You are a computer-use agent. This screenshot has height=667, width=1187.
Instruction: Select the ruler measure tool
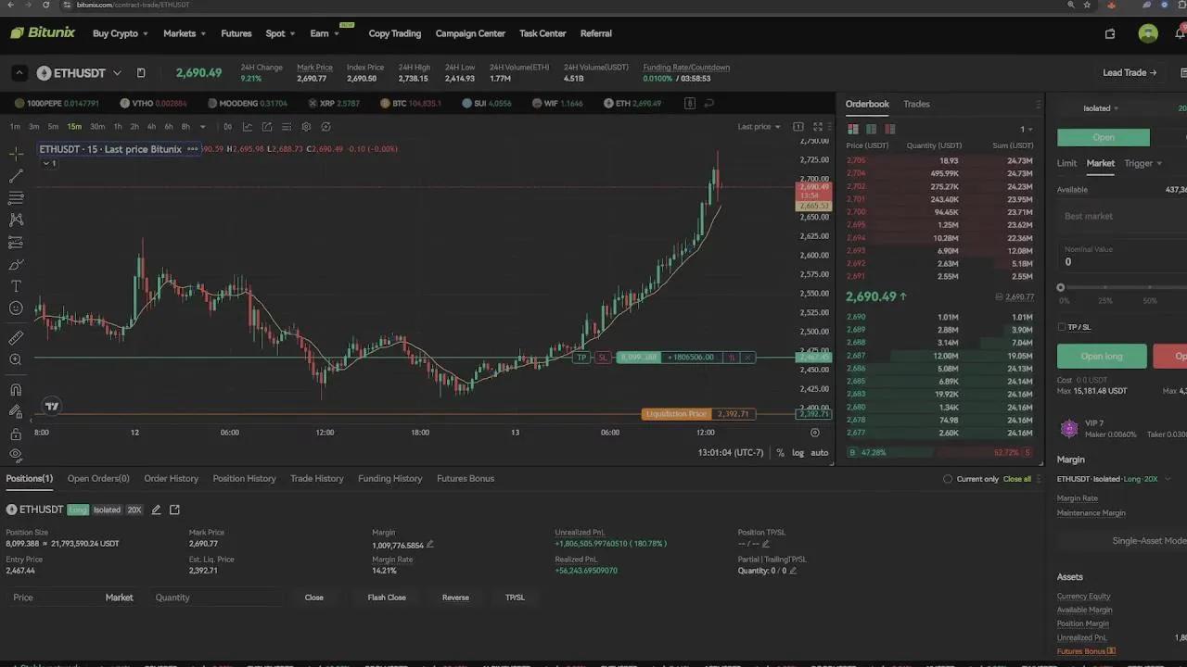coord(16,338)
